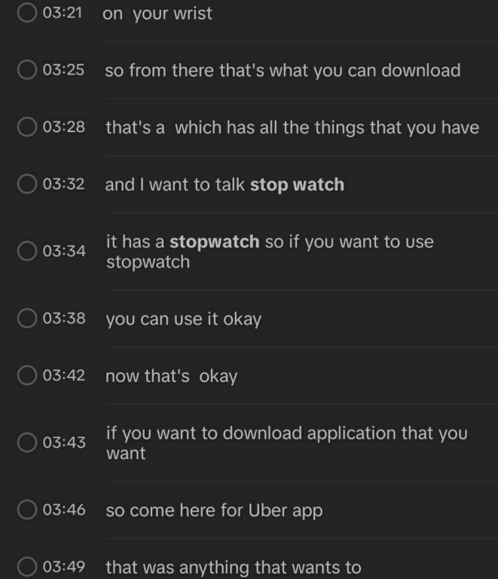Jump to timestamp 03:32
Image resolution: width=498 pixels, height=579 pixels.
[64, 184]
